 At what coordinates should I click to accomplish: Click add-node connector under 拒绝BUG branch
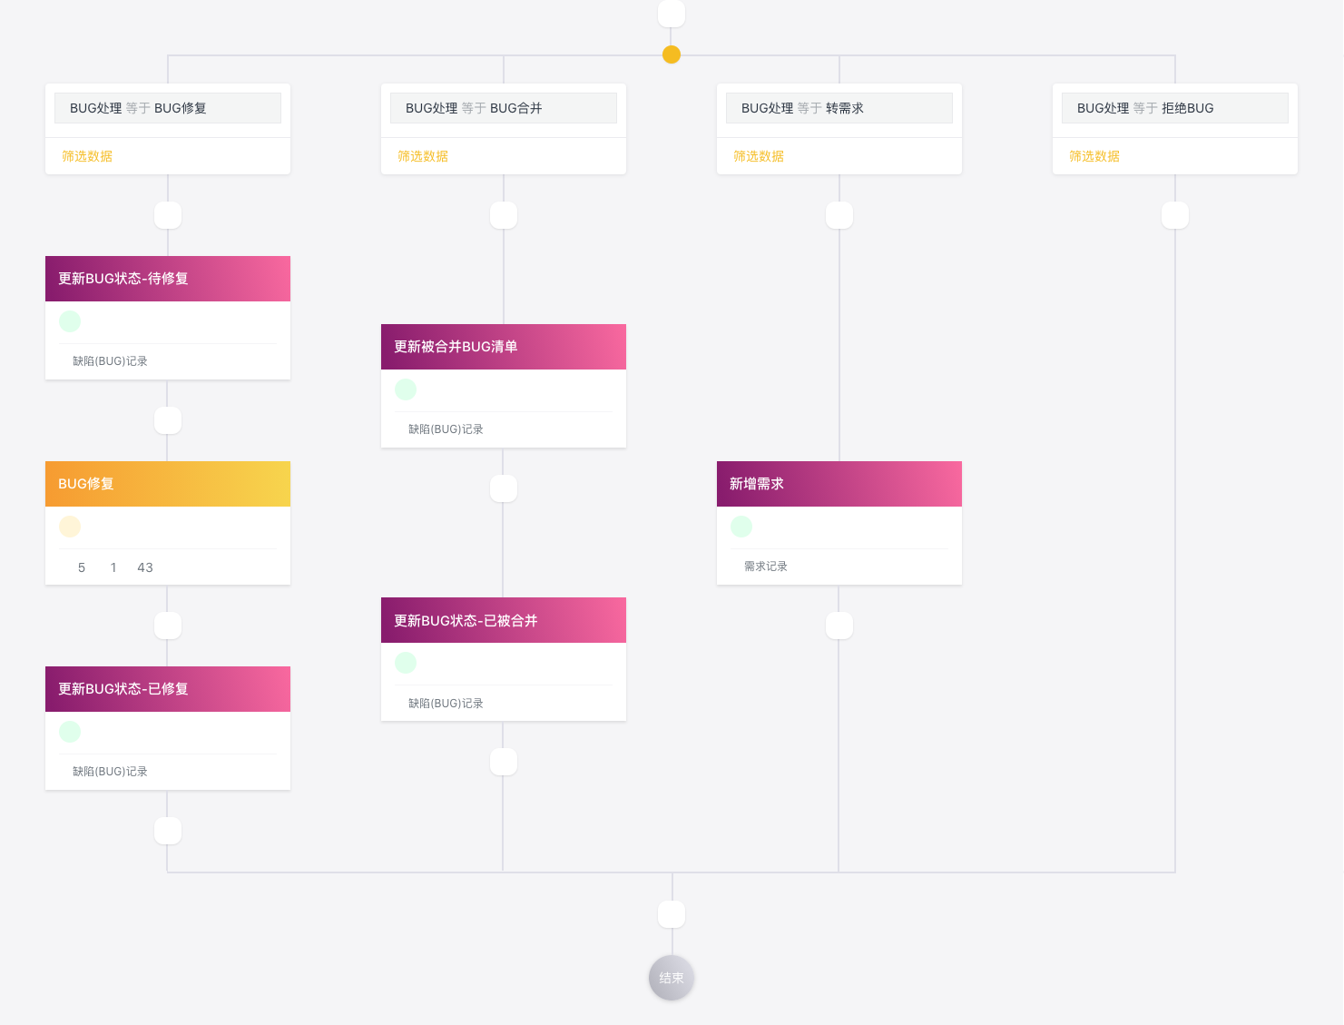click(x=1175, y=215)
